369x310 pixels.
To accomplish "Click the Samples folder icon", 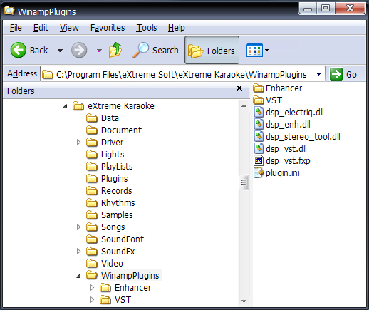I will pyautogui.click(x=92, y=215).
